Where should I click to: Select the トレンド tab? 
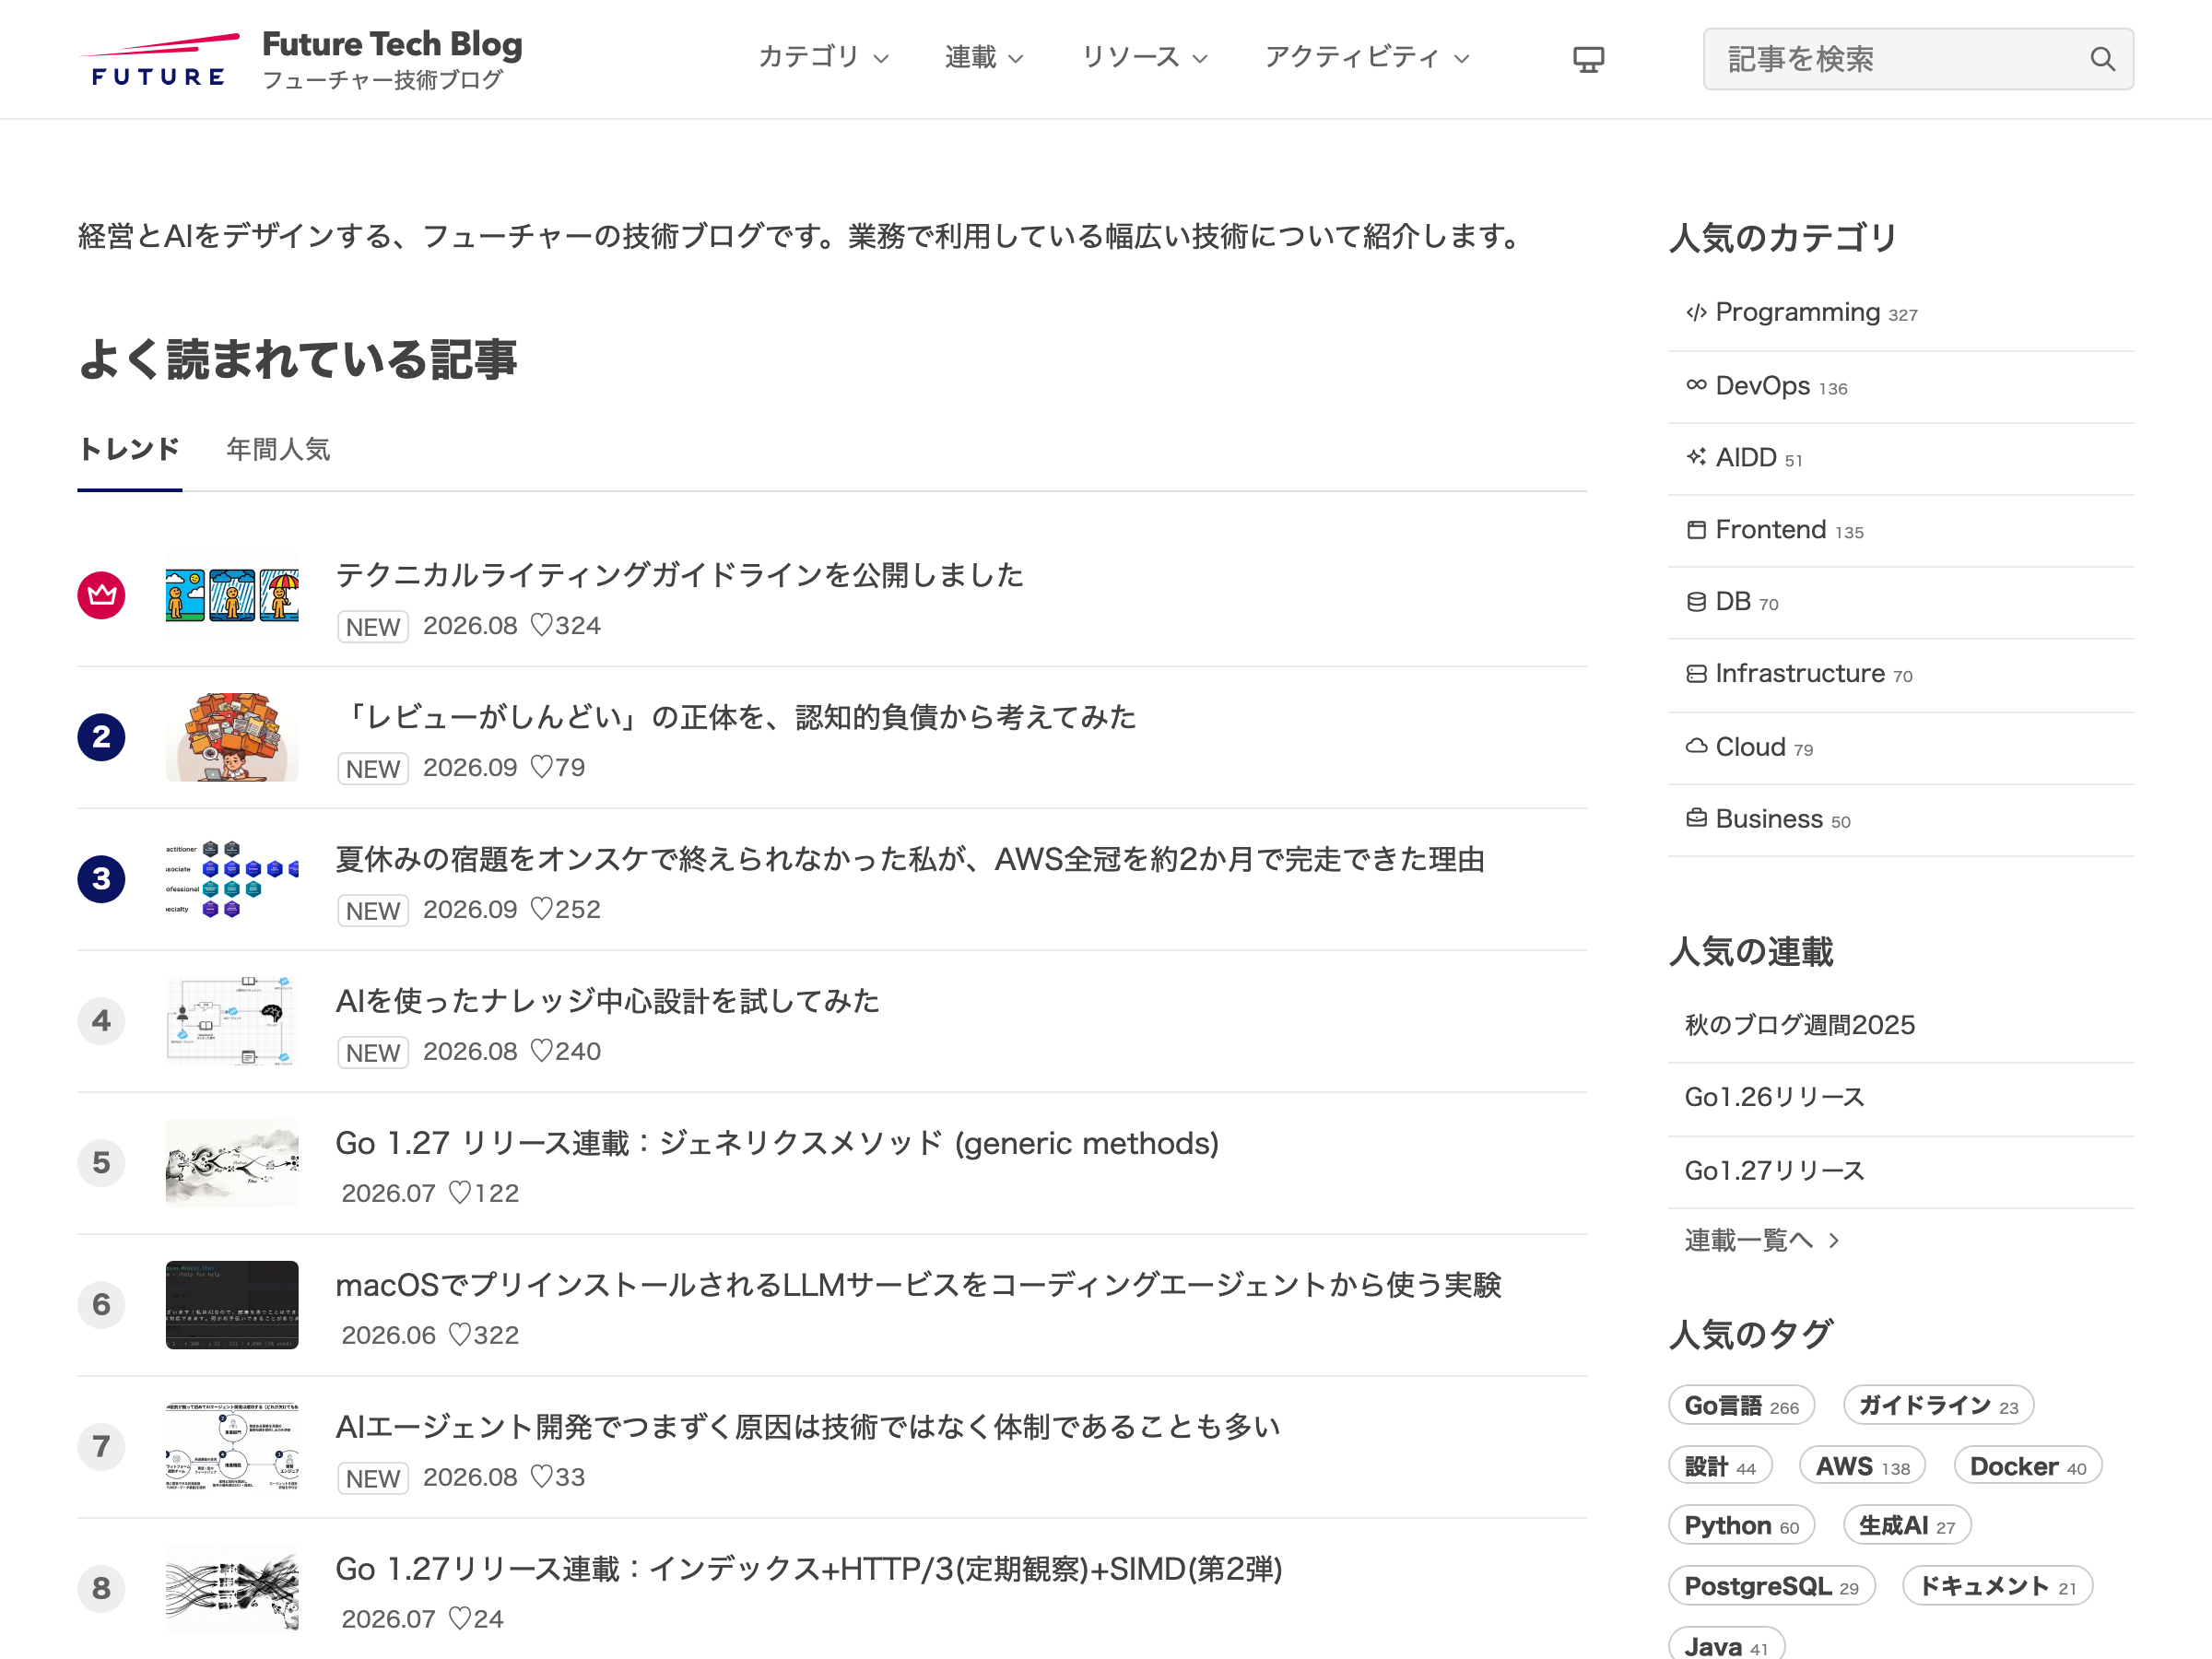point(129,450)
